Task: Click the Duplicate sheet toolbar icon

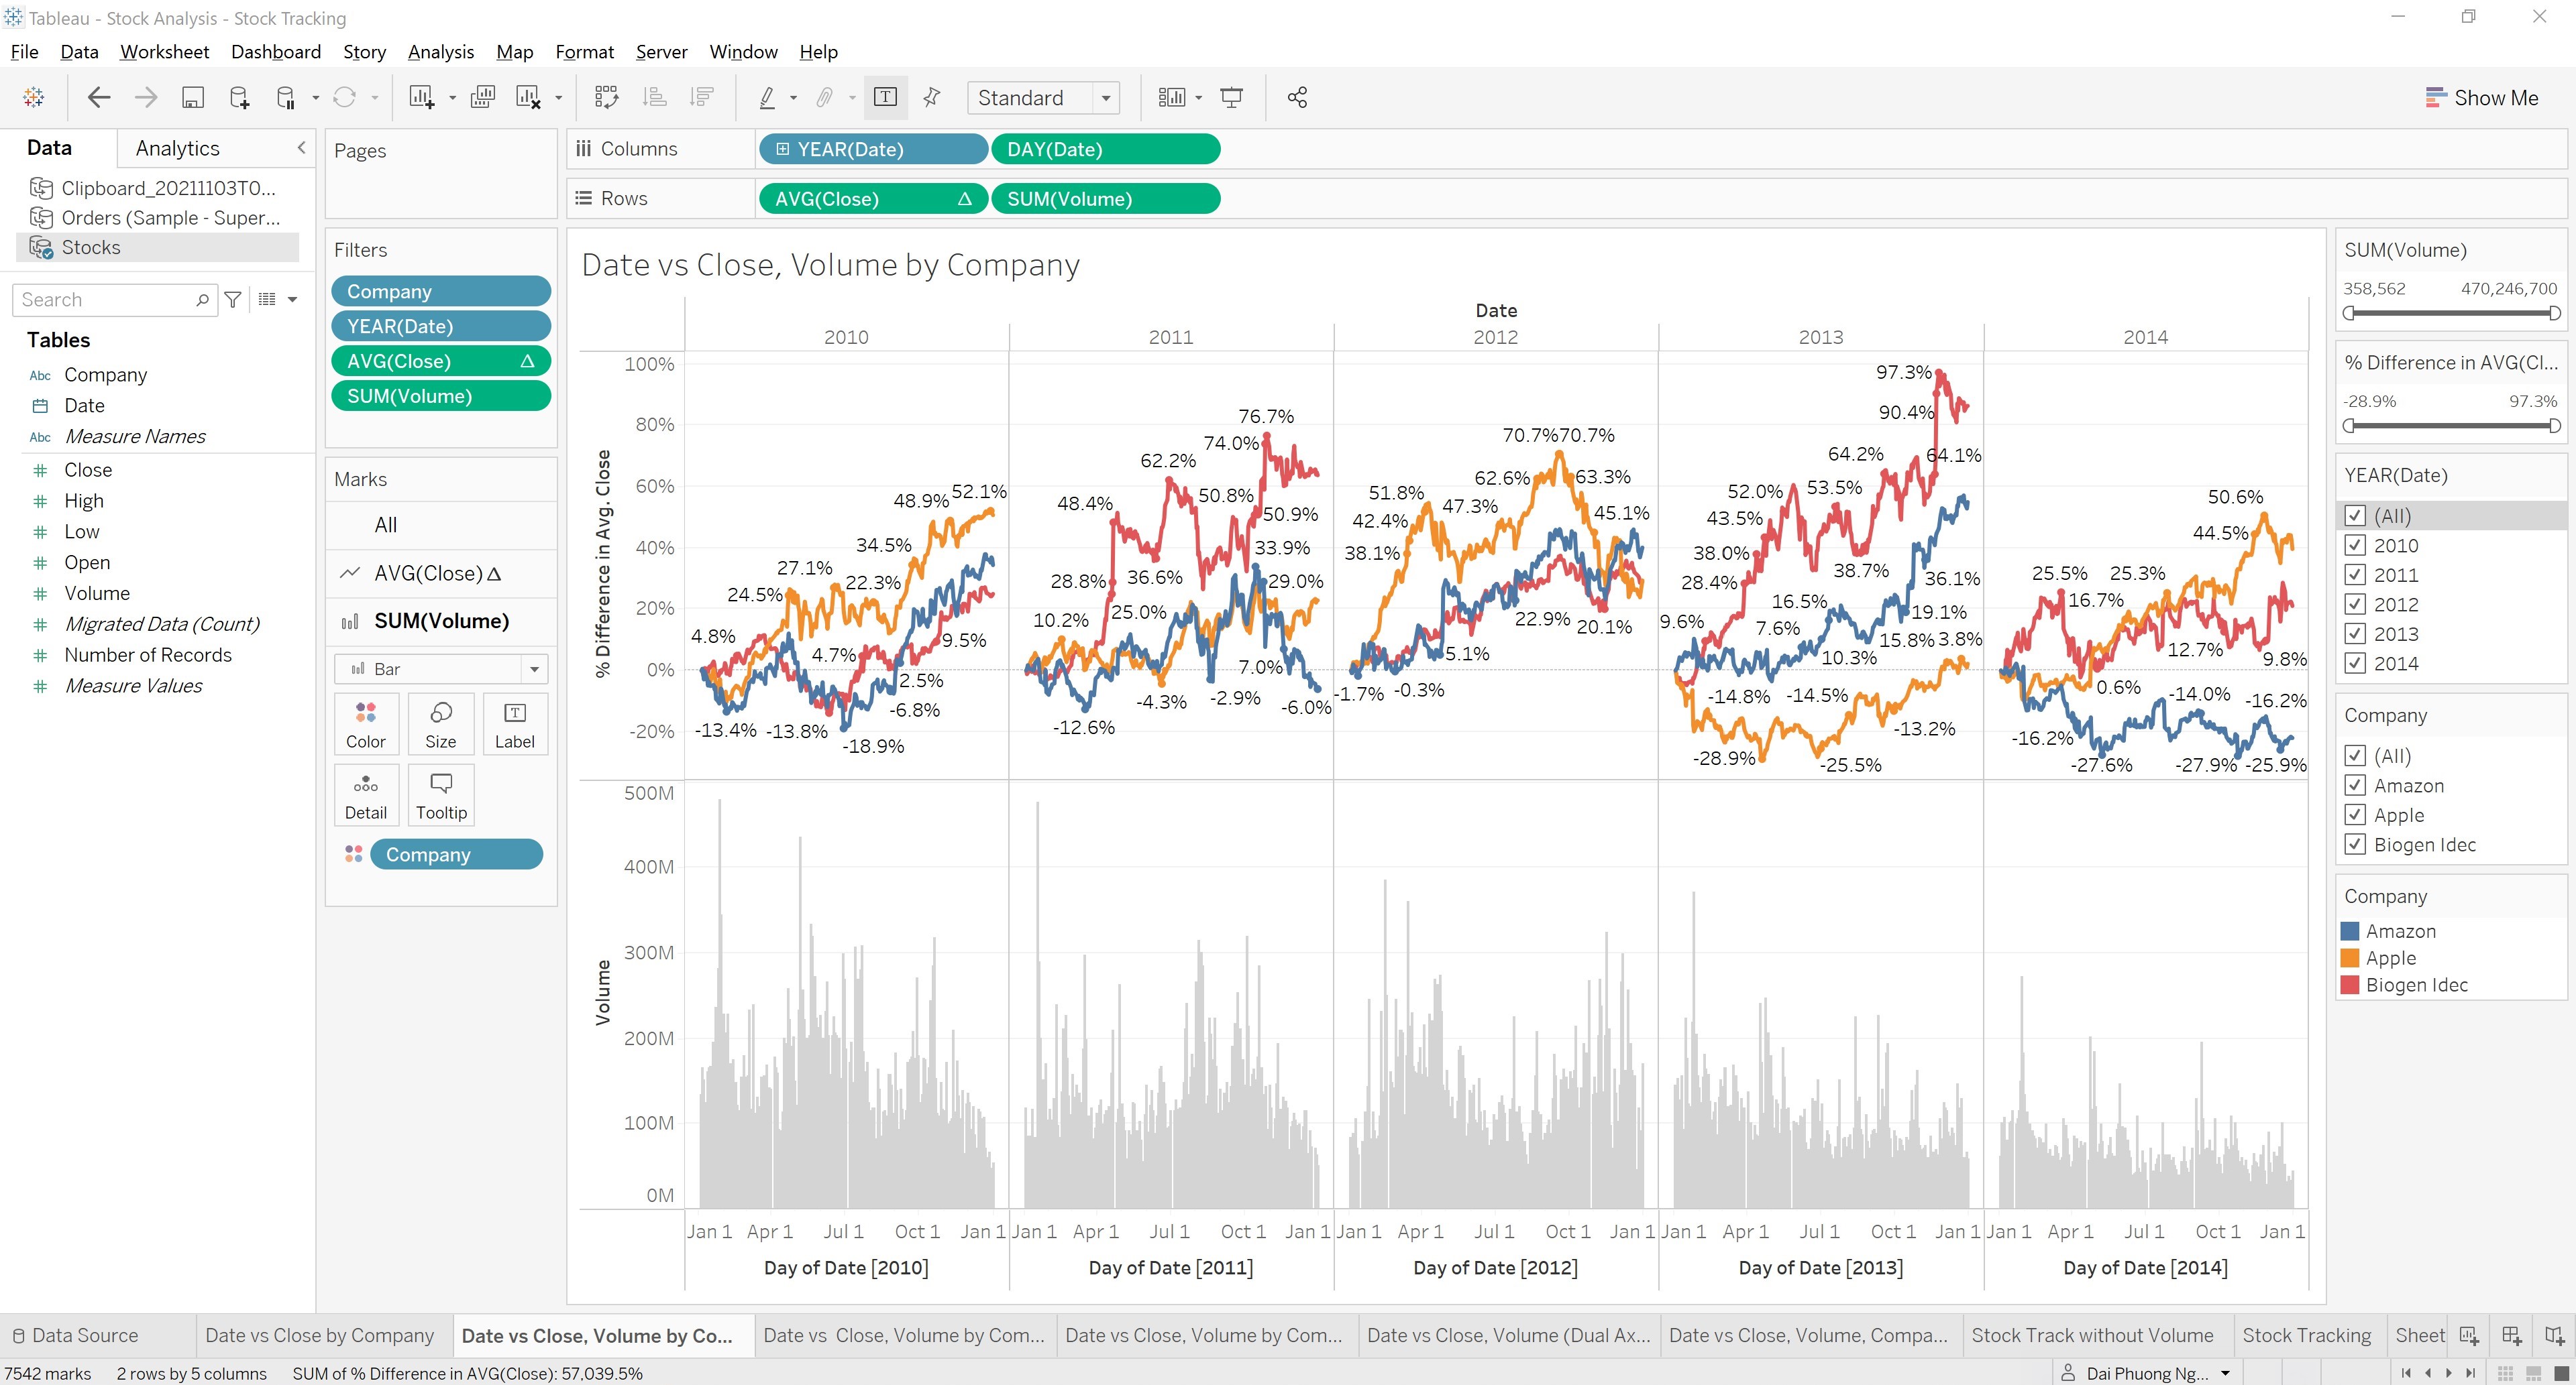Action: coord(483,97)
